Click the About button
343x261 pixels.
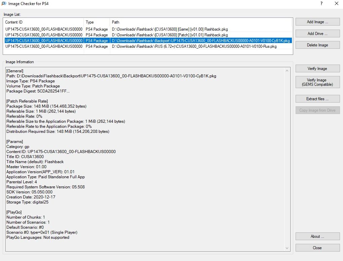pyautogui.click(x=318, y=236)
